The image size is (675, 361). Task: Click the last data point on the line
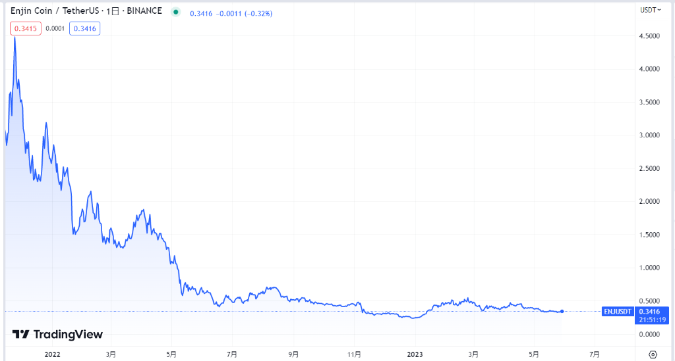(x=562, y=311)
